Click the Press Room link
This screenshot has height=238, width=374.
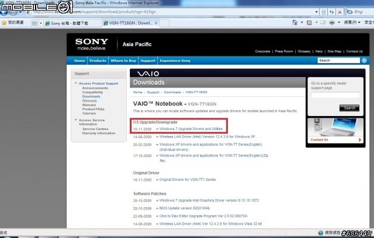[x=284, y=51]
